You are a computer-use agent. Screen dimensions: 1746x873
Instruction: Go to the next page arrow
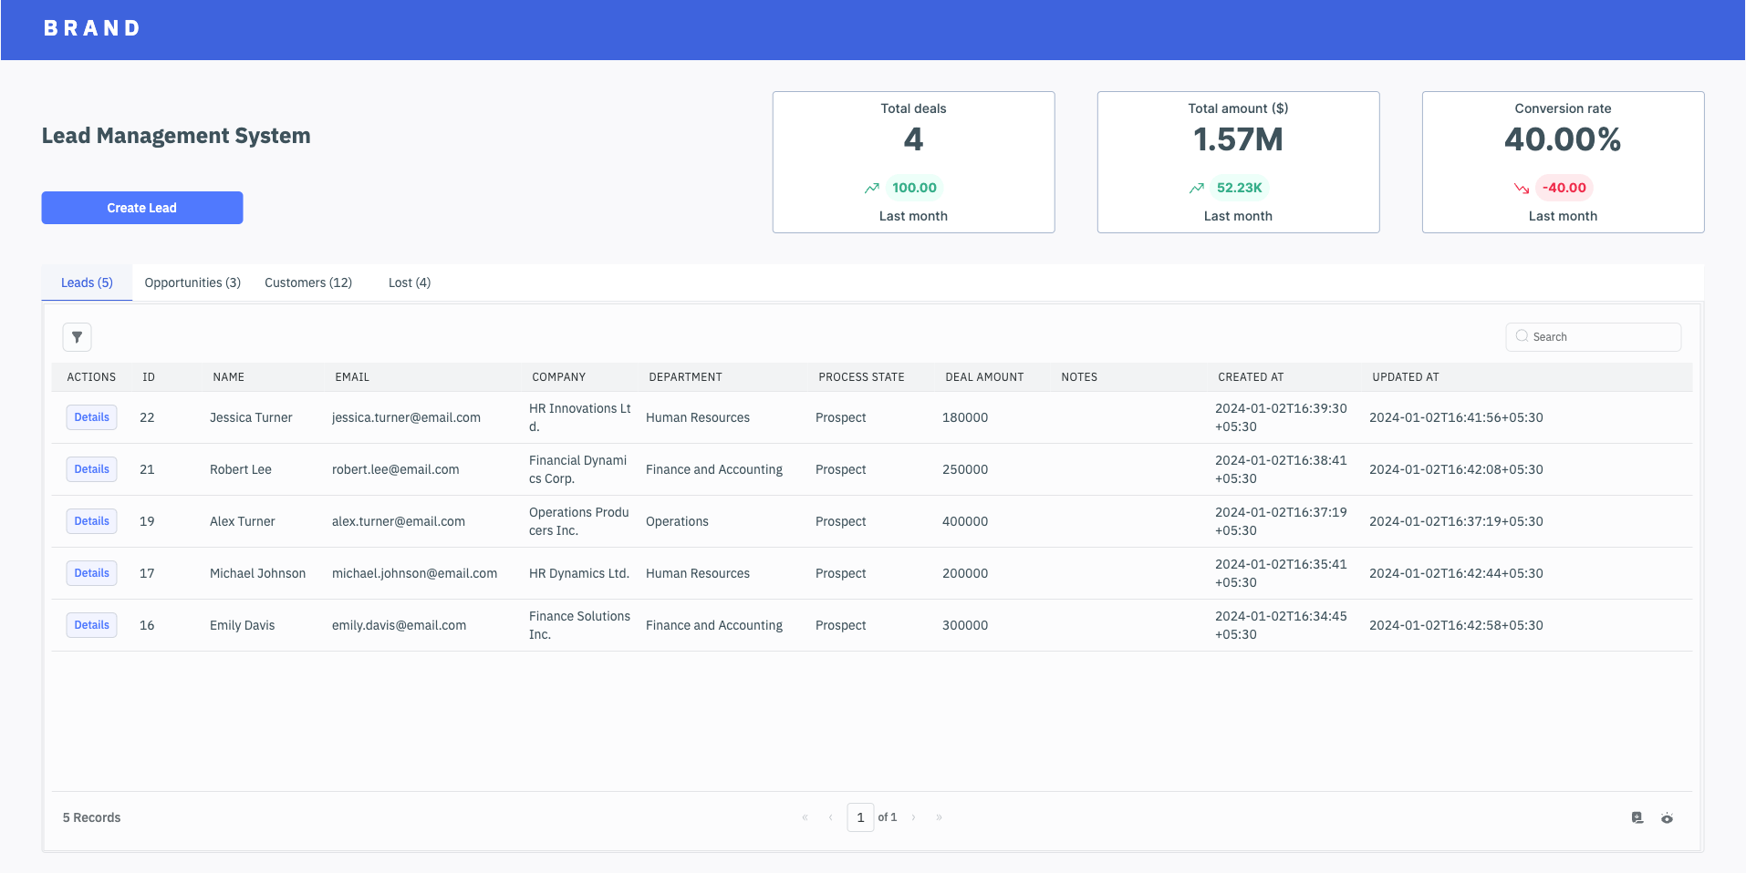point(913,817)
